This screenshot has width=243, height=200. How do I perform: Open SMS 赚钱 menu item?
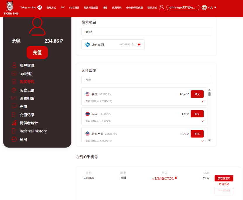74,8
